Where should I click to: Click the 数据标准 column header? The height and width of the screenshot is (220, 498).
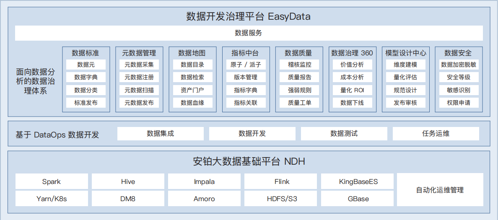[x=86, y=53]
